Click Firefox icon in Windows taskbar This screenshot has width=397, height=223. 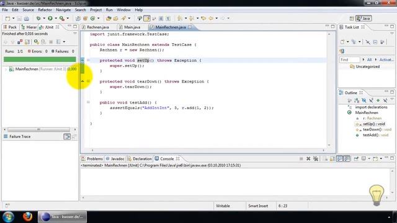tap(27, 217)
